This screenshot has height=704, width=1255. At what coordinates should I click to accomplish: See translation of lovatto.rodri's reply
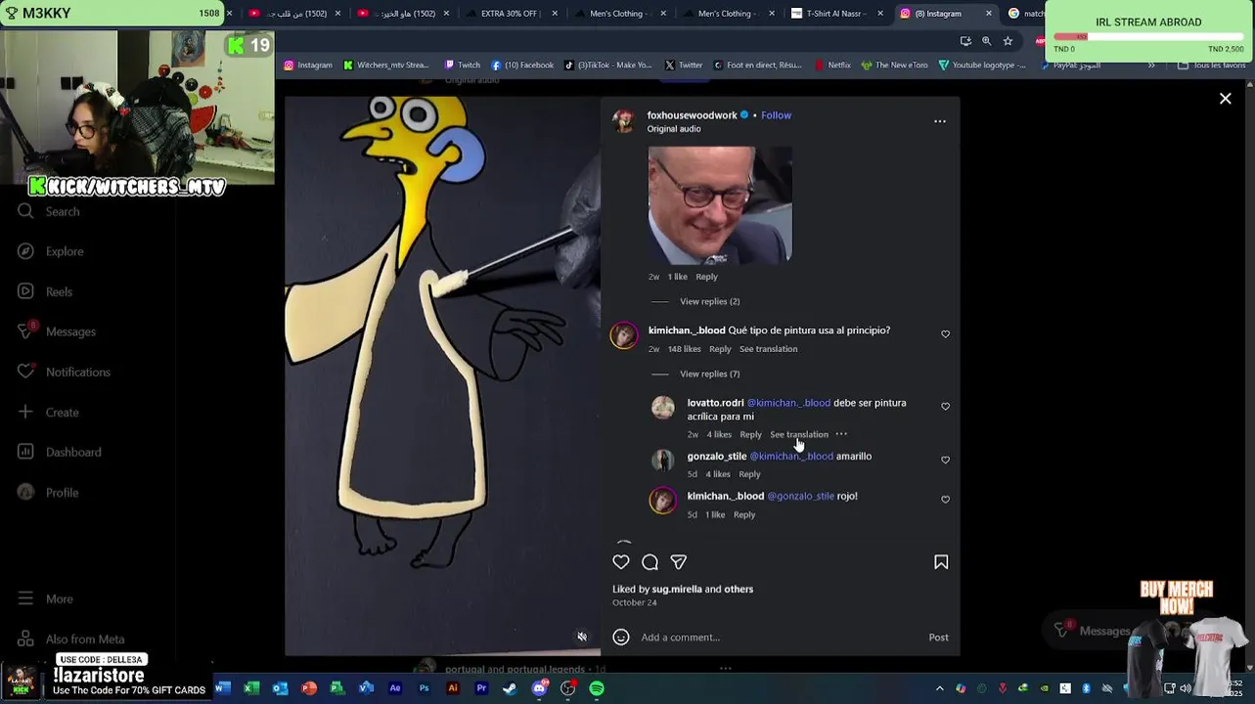[x=799, y=434]
